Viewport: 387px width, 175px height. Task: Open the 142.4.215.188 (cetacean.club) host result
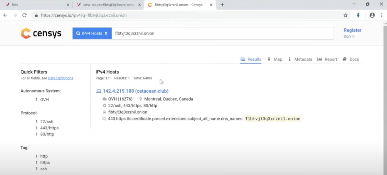135,91
